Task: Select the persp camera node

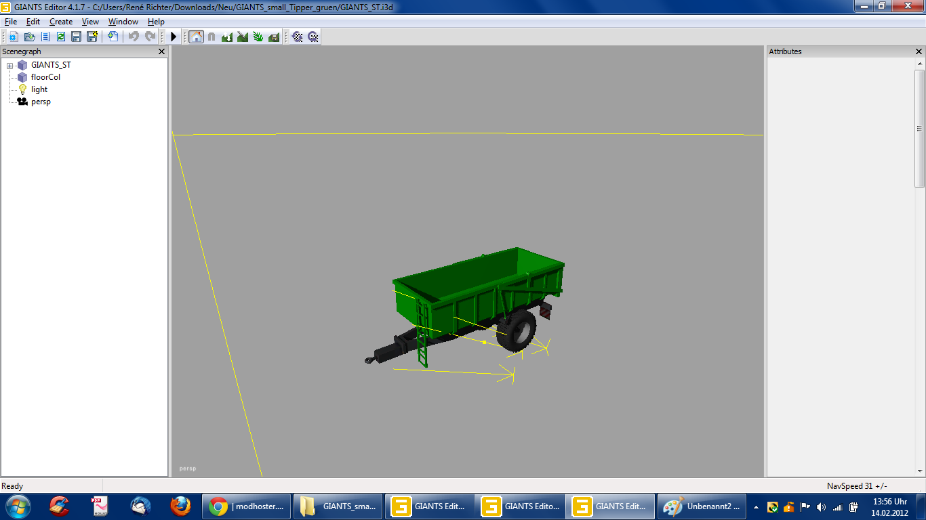Action: (x=41, y=102)
